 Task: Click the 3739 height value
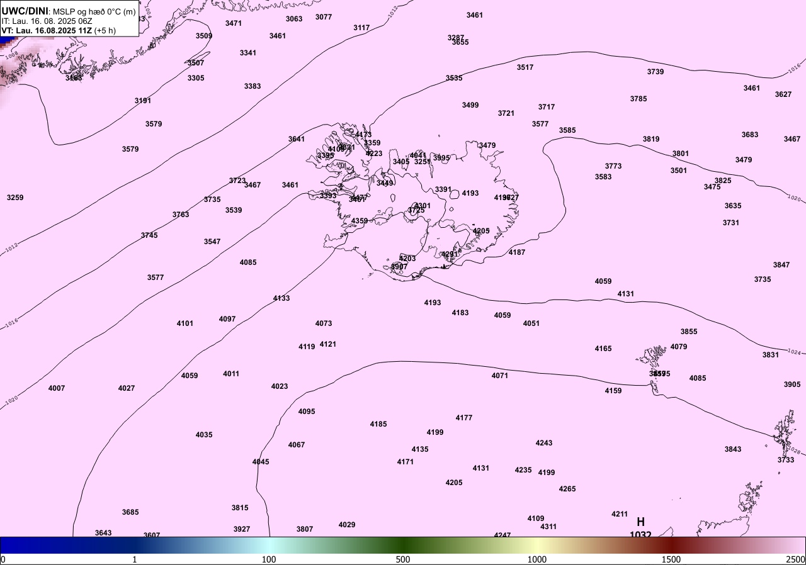(x=656, y=72)
